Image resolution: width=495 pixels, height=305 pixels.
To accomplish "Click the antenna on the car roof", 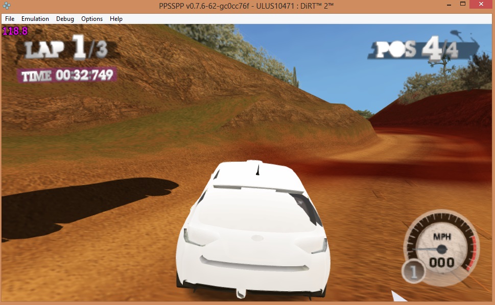I will (258, 170).
